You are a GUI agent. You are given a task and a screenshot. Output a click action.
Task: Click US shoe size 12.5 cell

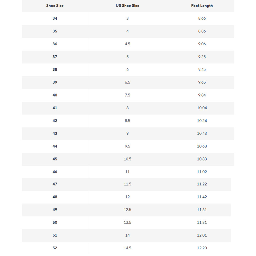(x=127, y=210)
